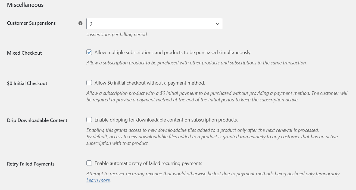Click the 'Enable dripping for downloadable content' label
The width and height of the screenshot is (356, 190).
166,120
